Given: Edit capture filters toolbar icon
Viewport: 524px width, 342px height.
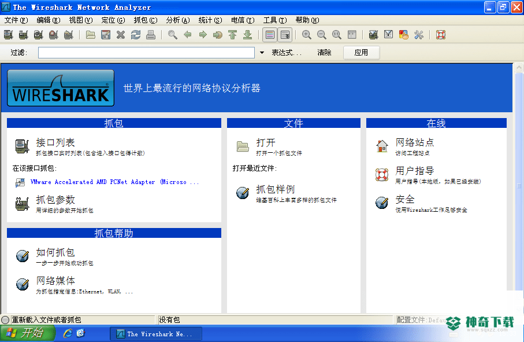Looking at the screenshot, I should 374,35.
